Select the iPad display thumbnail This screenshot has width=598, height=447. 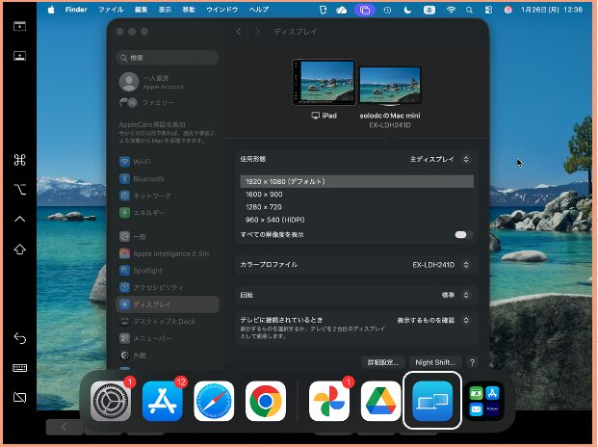323,83
